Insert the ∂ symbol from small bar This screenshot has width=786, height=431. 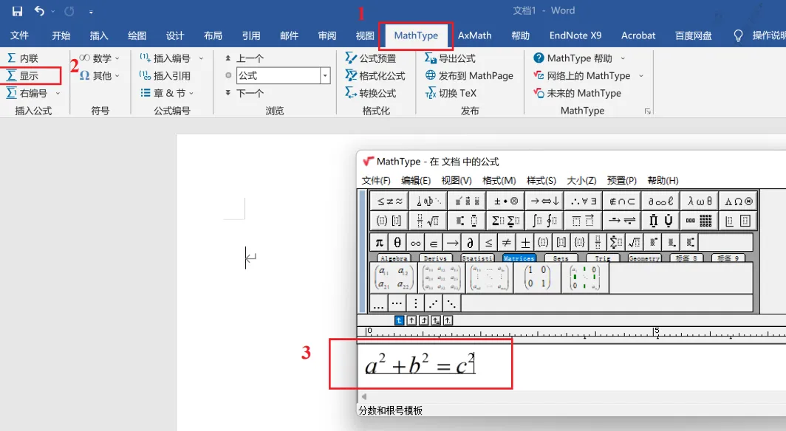[470, 244]
